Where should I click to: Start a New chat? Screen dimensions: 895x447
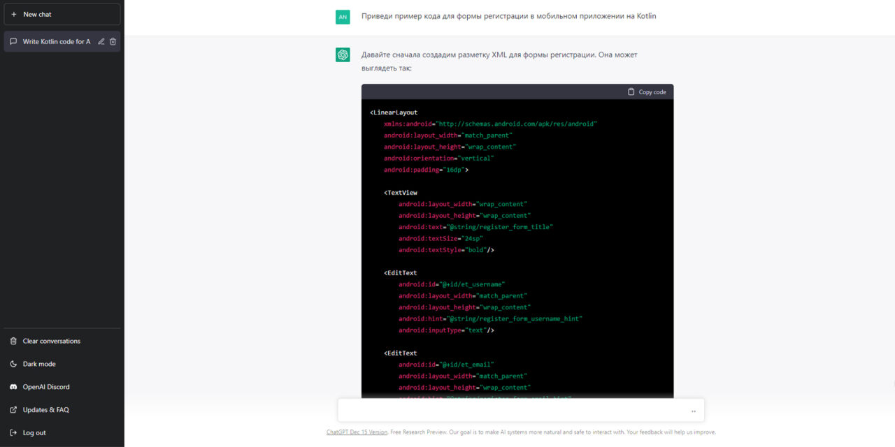[x=62, y=14]
